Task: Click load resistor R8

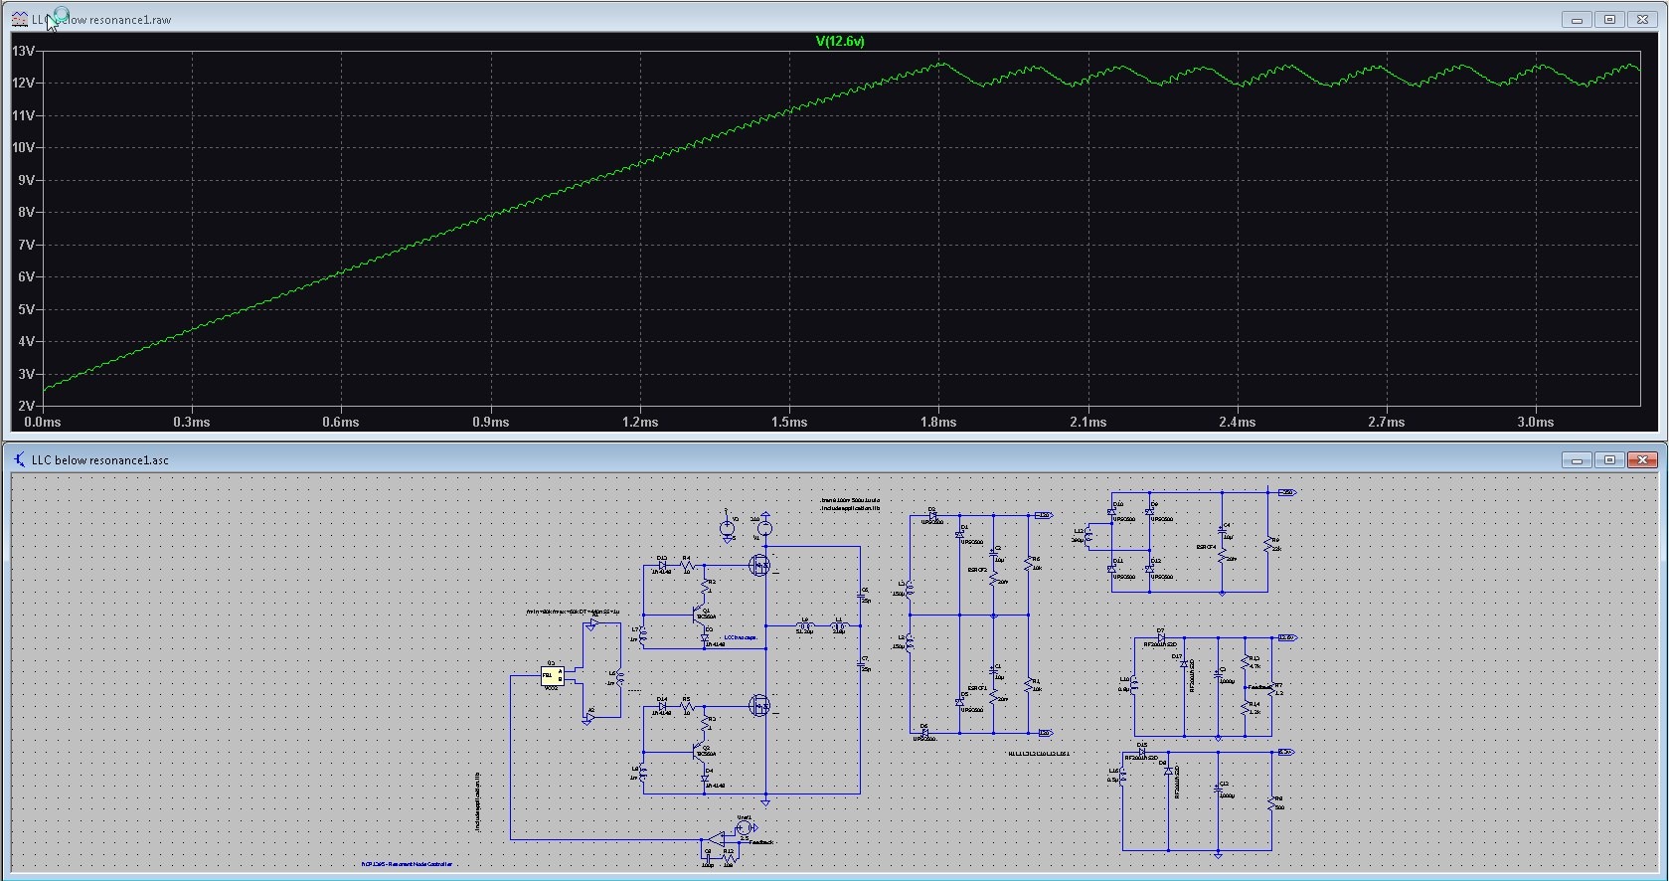Action: tap(1270, 803)
